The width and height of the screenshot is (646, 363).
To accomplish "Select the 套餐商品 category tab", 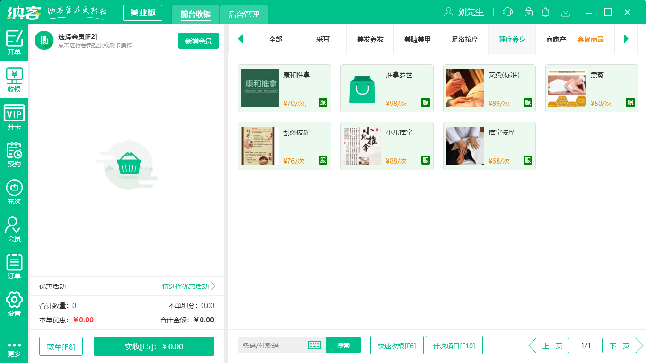I will point(591,39).
